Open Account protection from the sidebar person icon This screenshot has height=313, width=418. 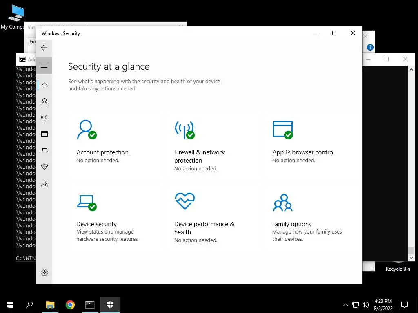click(44, 101)
